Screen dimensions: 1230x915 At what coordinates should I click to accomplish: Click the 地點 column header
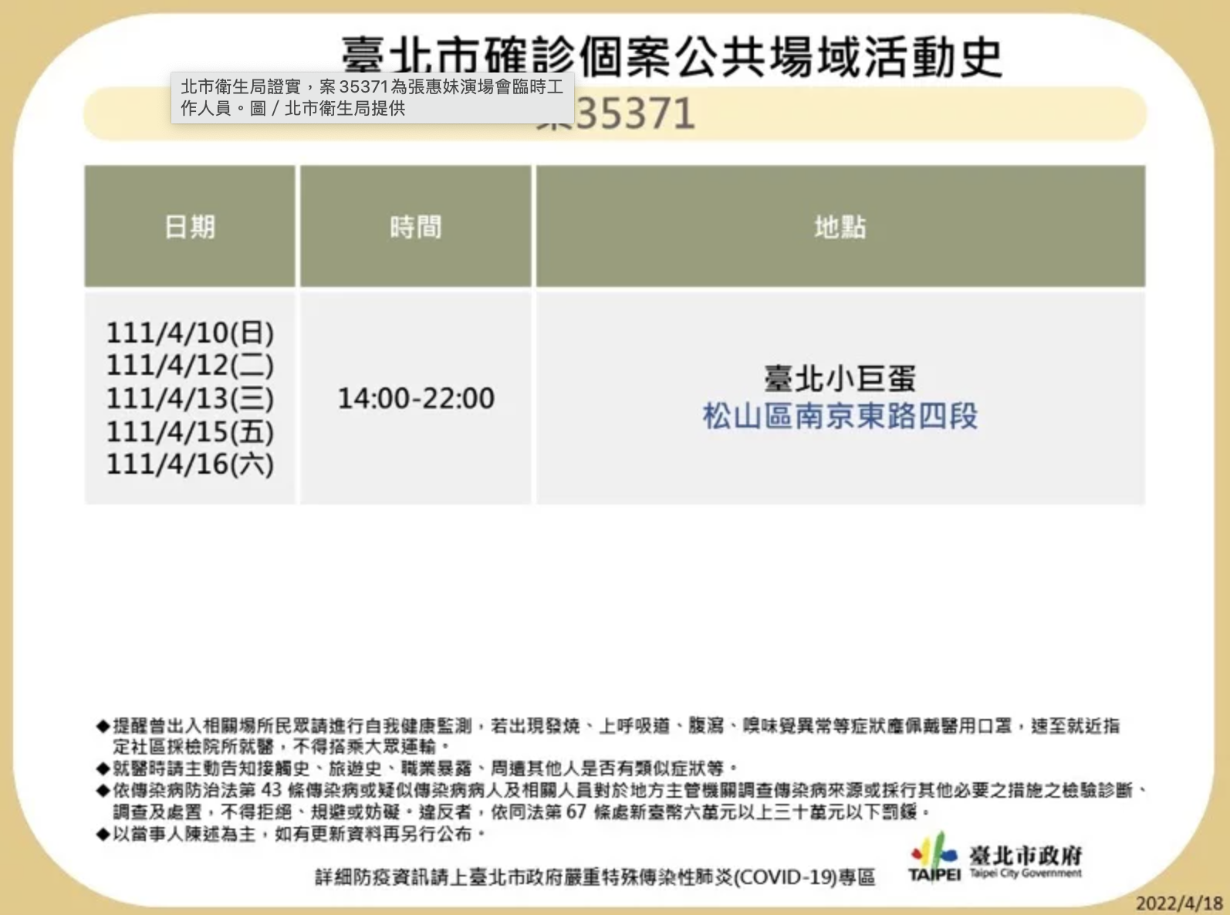click(840, 227)
